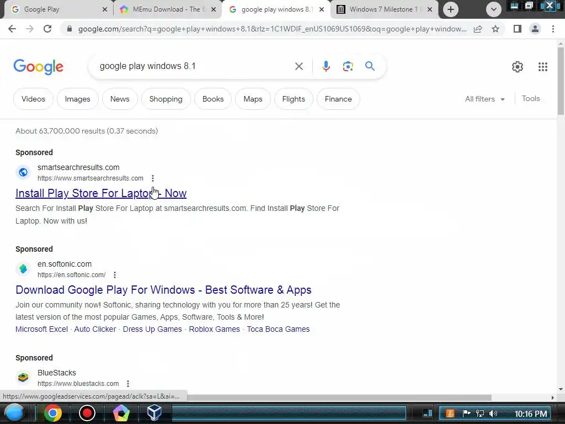Filter results by Images

pos(77,99)
